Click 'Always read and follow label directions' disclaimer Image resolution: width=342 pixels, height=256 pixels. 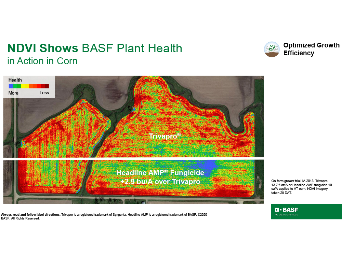point(30,215)
